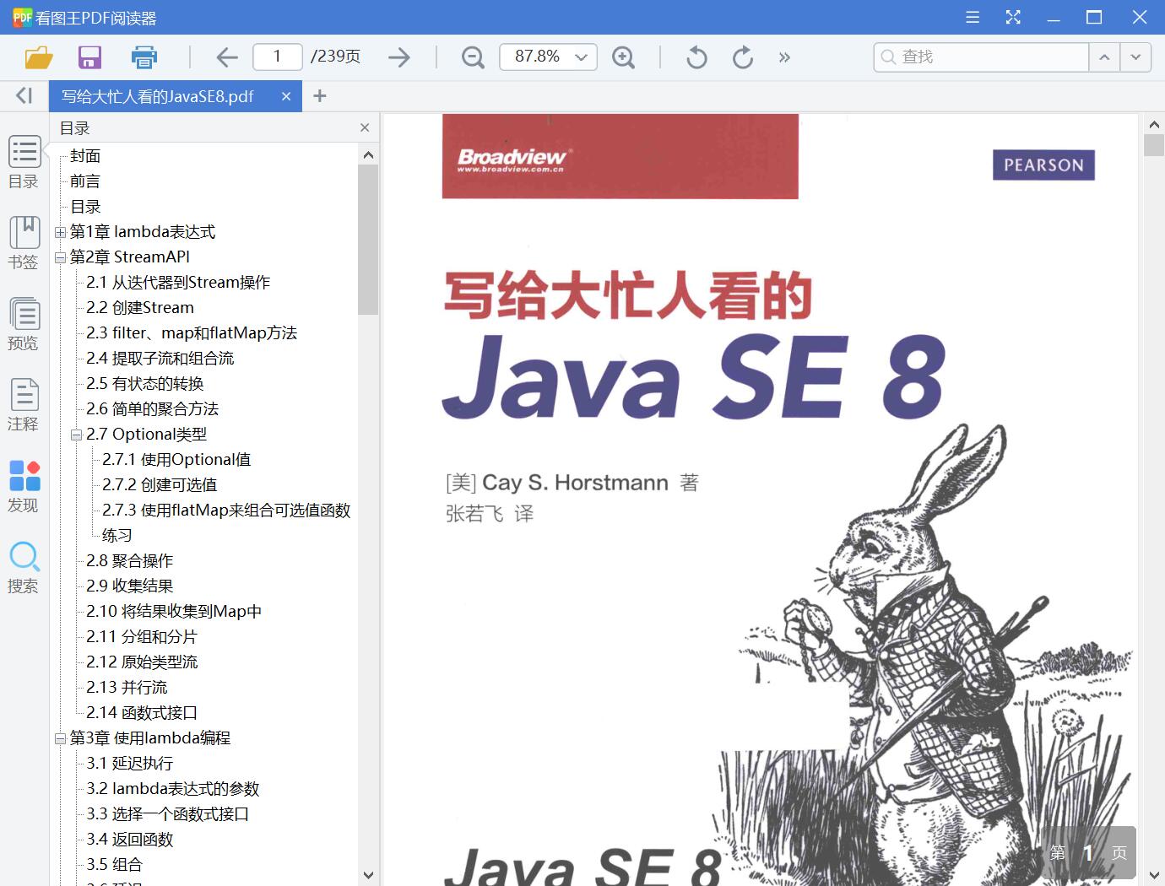This screenshot has height=886, width=1165.
Task: Select 2.5 有状态的转换
Action: tap(145, 384)
